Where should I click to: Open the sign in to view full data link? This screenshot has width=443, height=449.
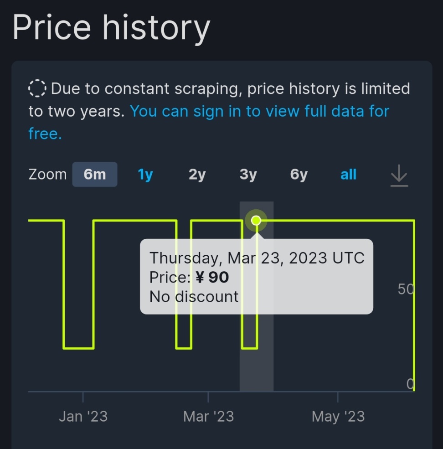pos(259,111)
